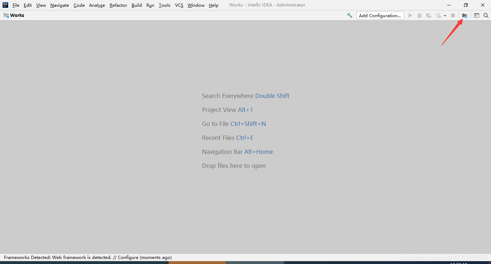Restore down the IntelliJ window
The image size is (491, 264).
(466, 5)
